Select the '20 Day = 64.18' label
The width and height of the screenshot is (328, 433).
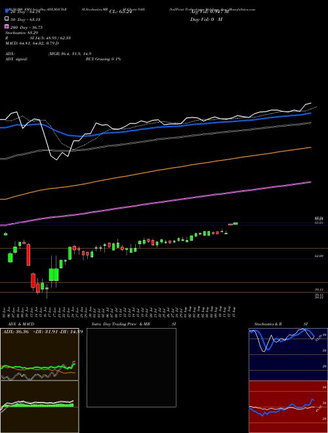click(25, 12)
